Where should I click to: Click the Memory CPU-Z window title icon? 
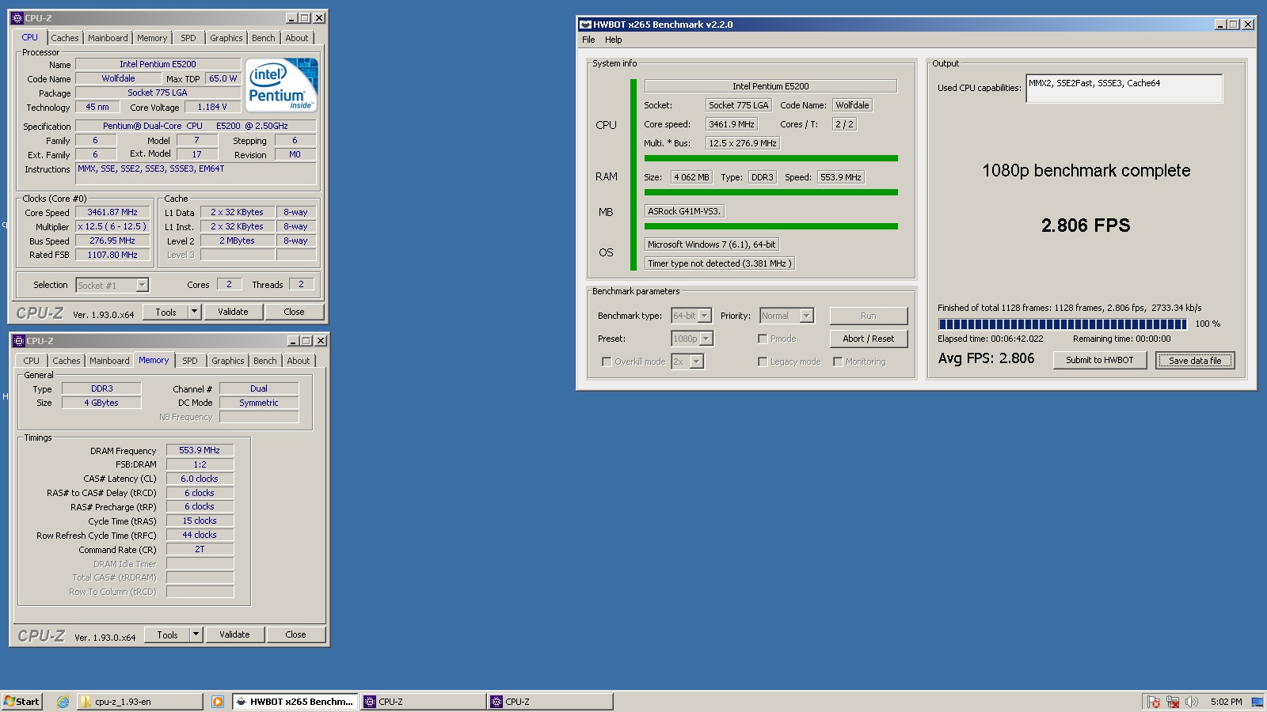[18, 341]
